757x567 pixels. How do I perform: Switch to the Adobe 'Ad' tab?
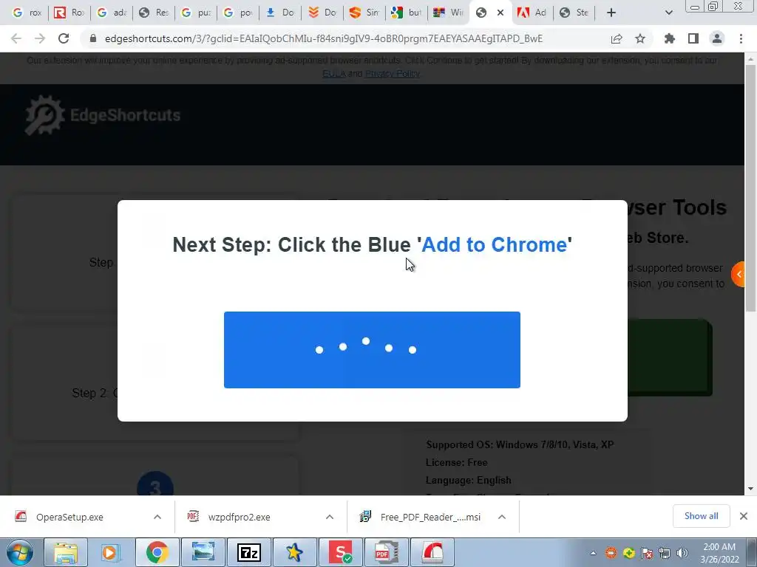pos(532,13)
